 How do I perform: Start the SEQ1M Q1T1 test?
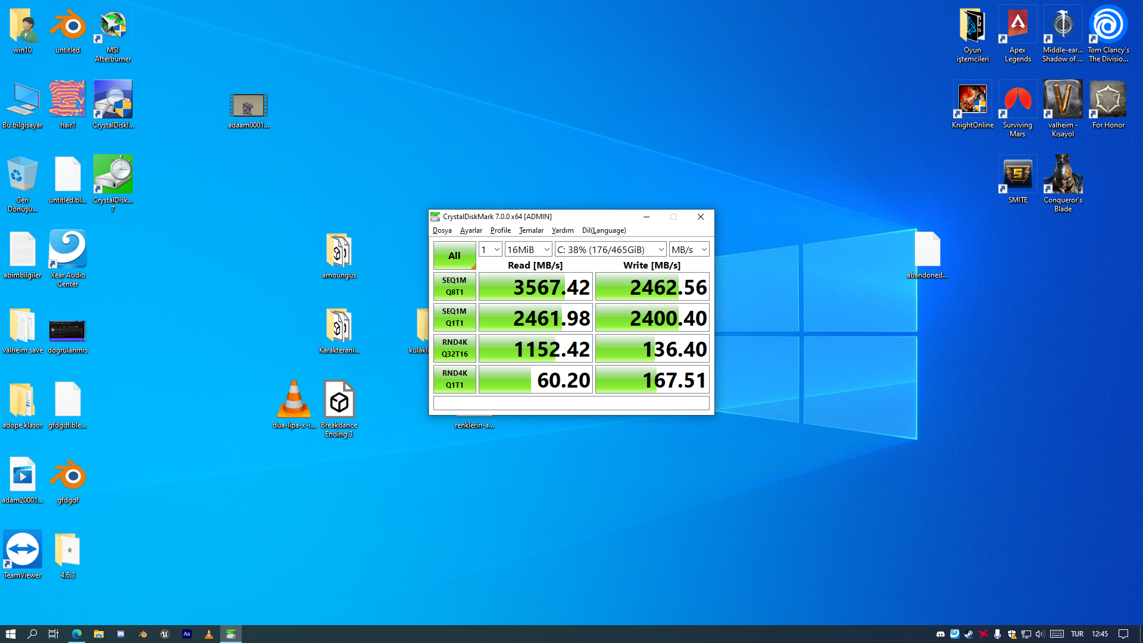tap(454, 317)
